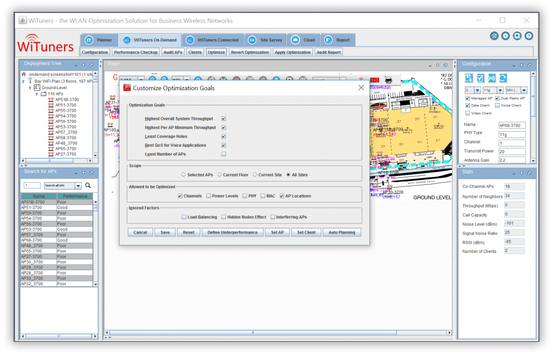Open the first dropdown in Configuration panel
Viewport: 553px width, 354px height.
[477, 90]
